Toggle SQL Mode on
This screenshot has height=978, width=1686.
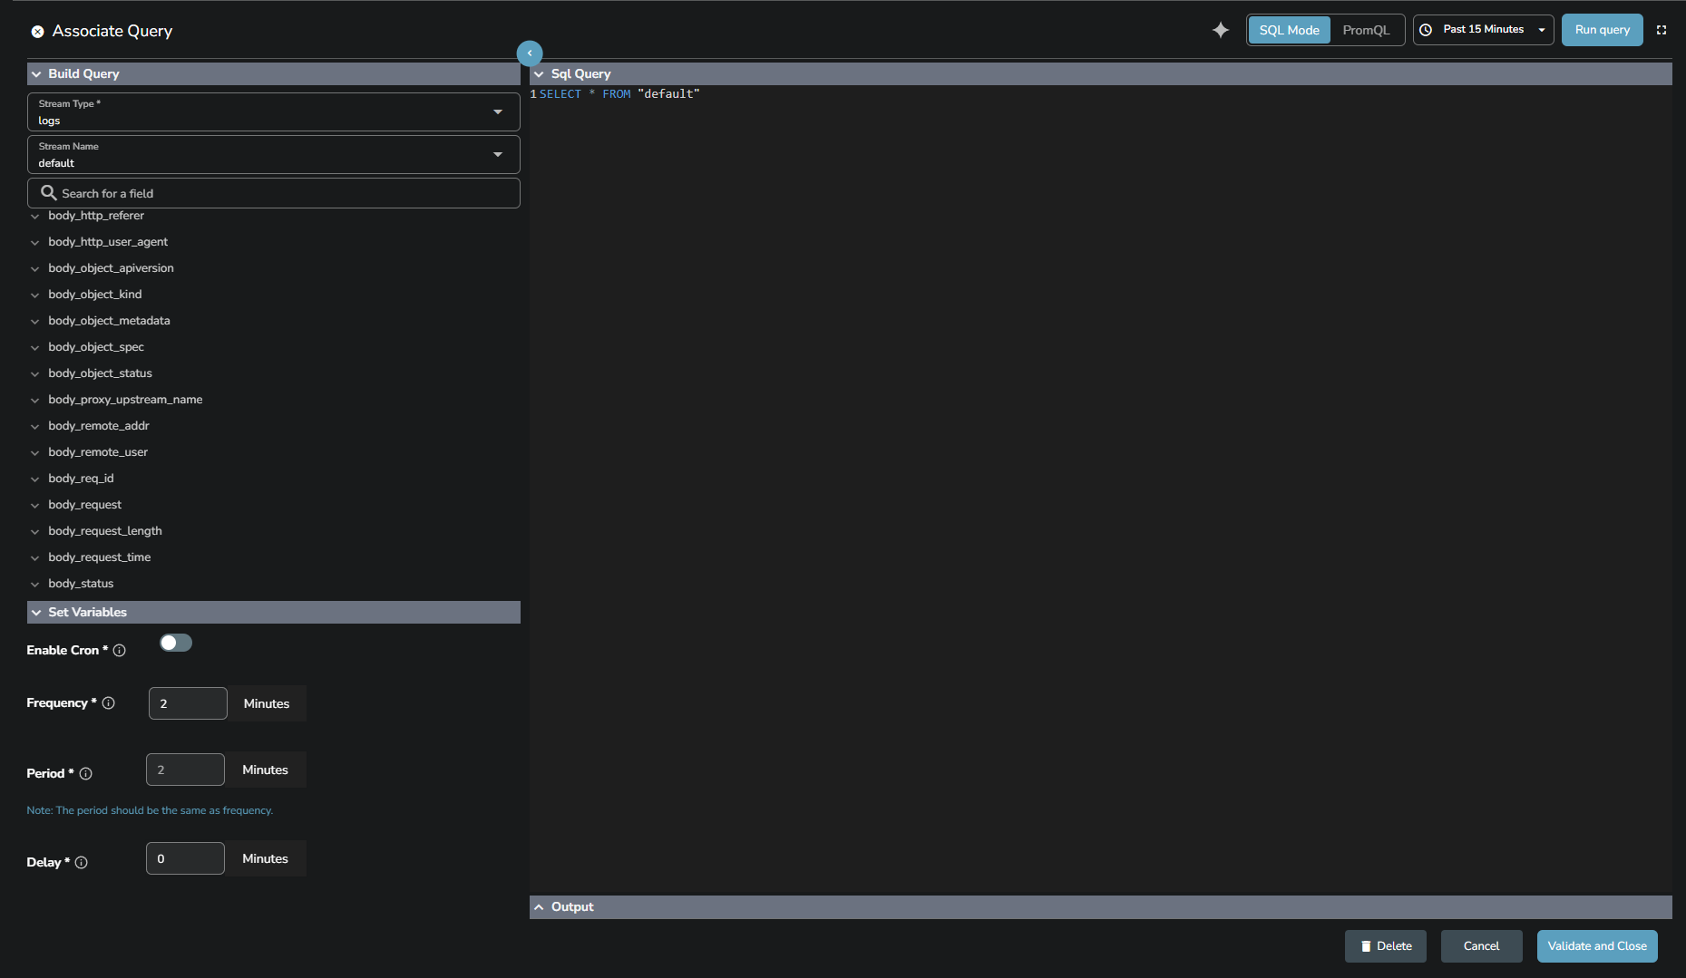(1288, 29)
